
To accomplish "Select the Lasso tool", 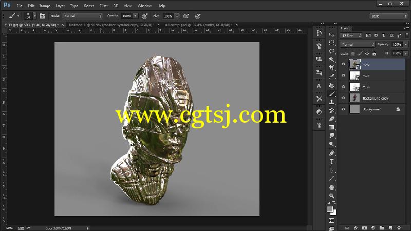I will (331, 51).
